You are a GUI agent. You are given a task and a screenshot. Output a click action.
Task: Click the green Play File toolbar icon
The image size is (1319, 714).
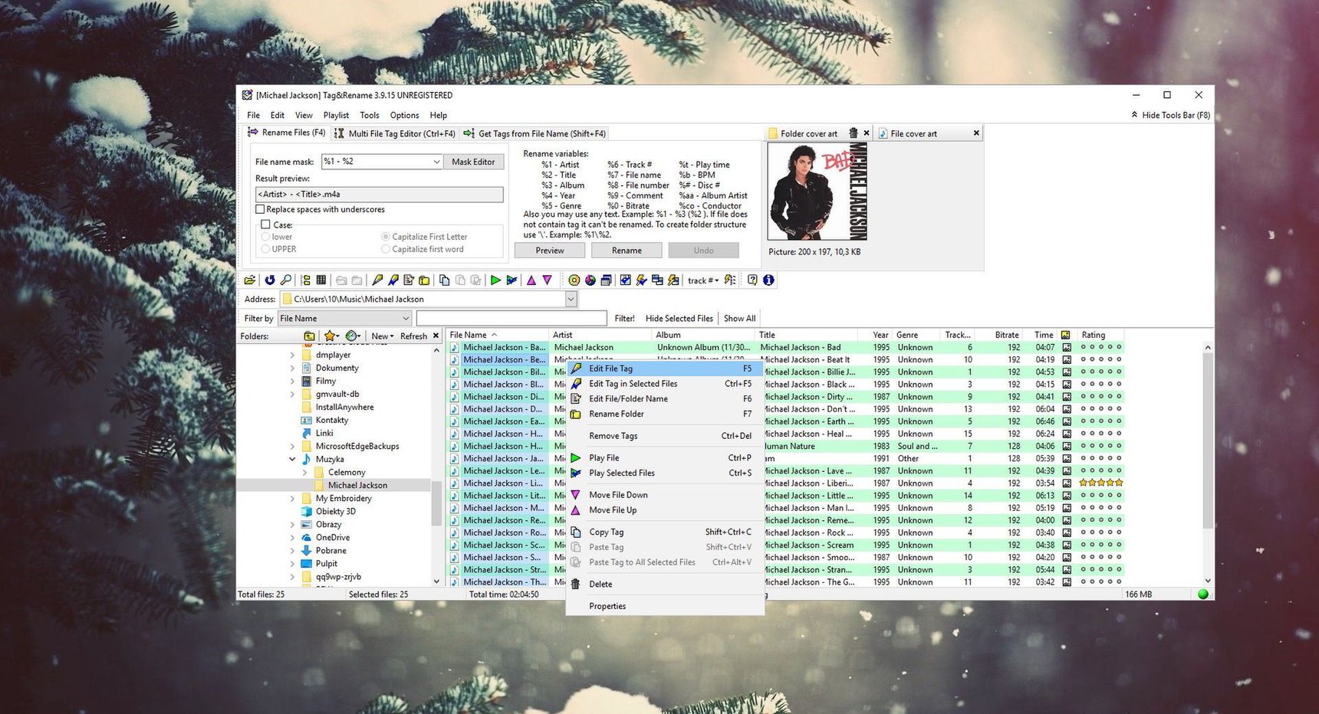(495, 280)
